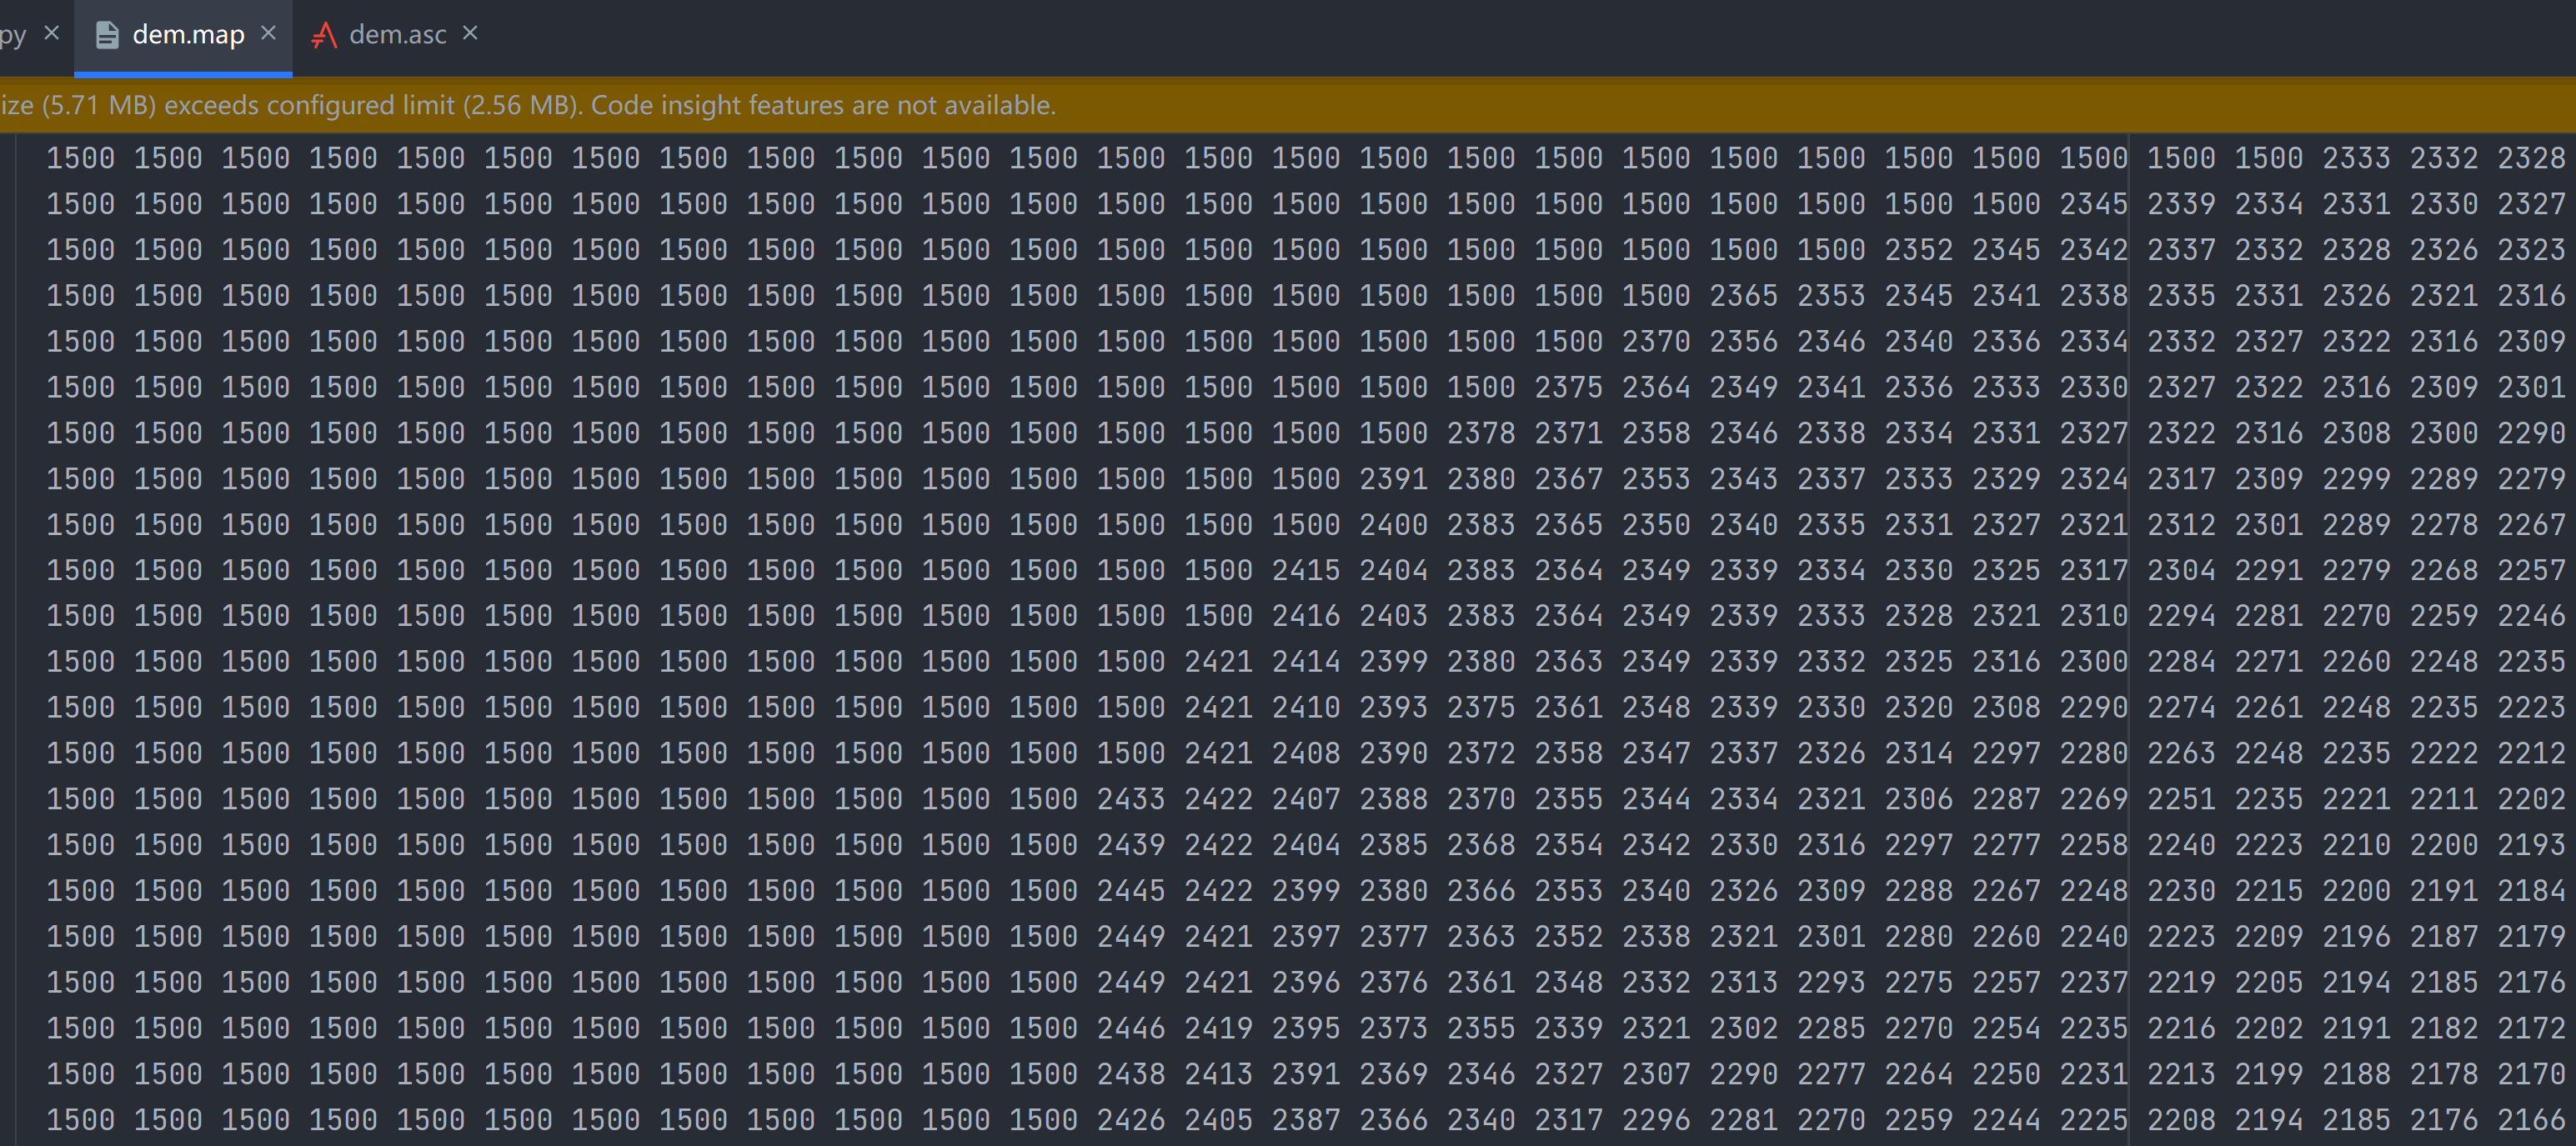Click the value 2426 in the last row
2576x1146 pixels.
(1130, 1120)
